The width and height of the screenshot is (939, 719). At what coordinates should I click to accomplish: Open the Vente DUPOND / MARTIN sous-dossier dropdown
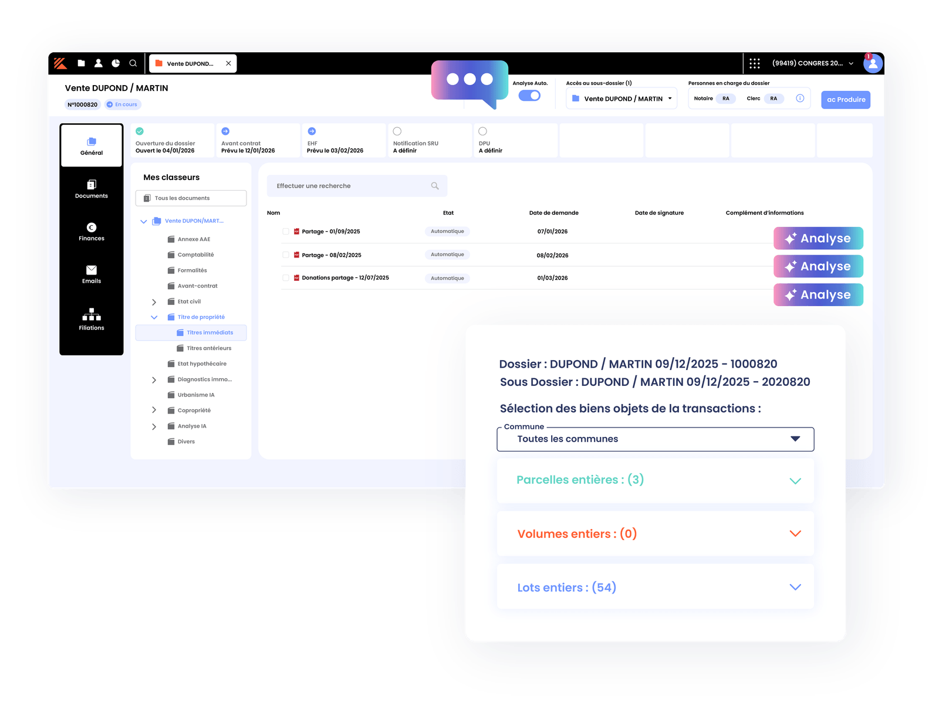622,99
